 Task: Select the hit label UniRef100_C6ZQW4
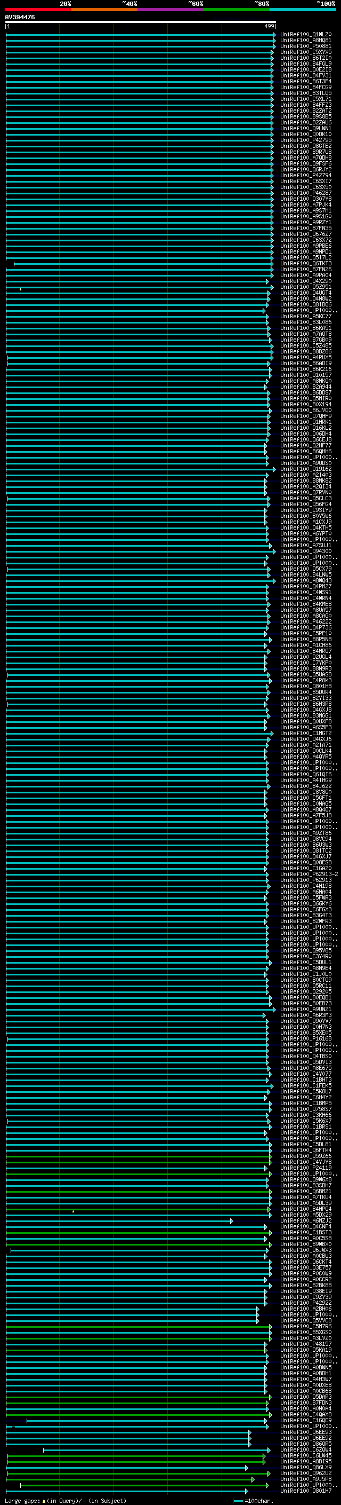pos(306,1449)
